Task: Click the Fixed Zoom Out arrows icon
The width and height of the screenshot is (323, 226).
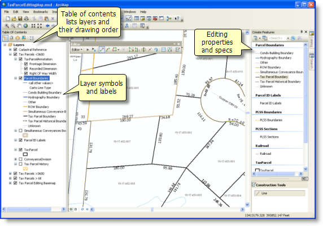Action: click(x=40, y=26)
